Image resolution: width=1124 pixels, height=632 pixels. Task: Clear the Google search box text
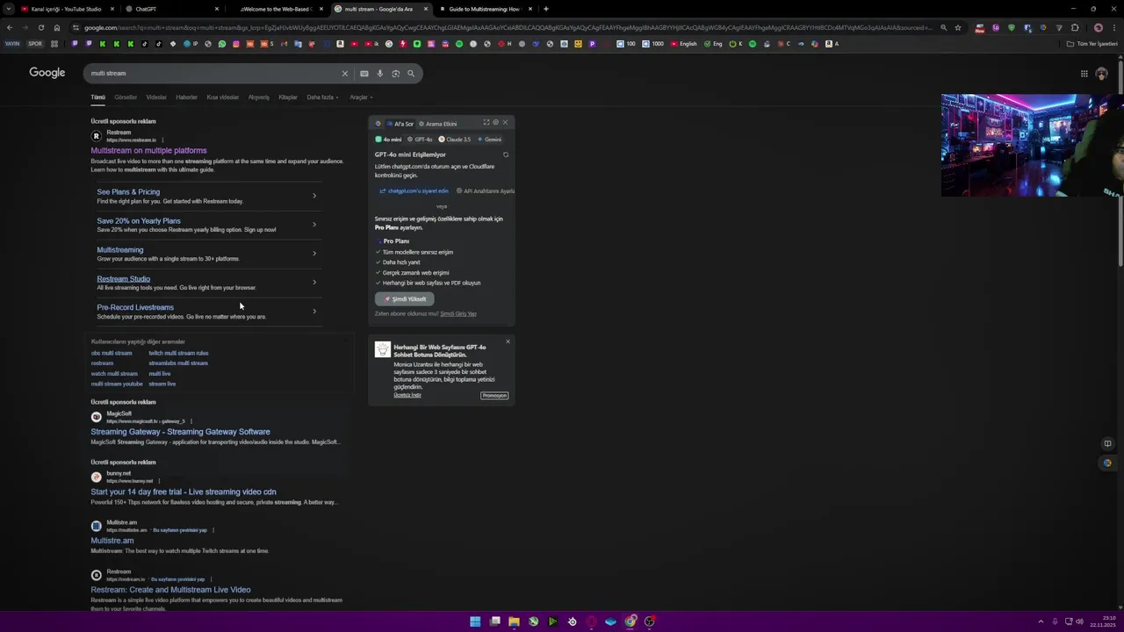(x=344, y=74)
